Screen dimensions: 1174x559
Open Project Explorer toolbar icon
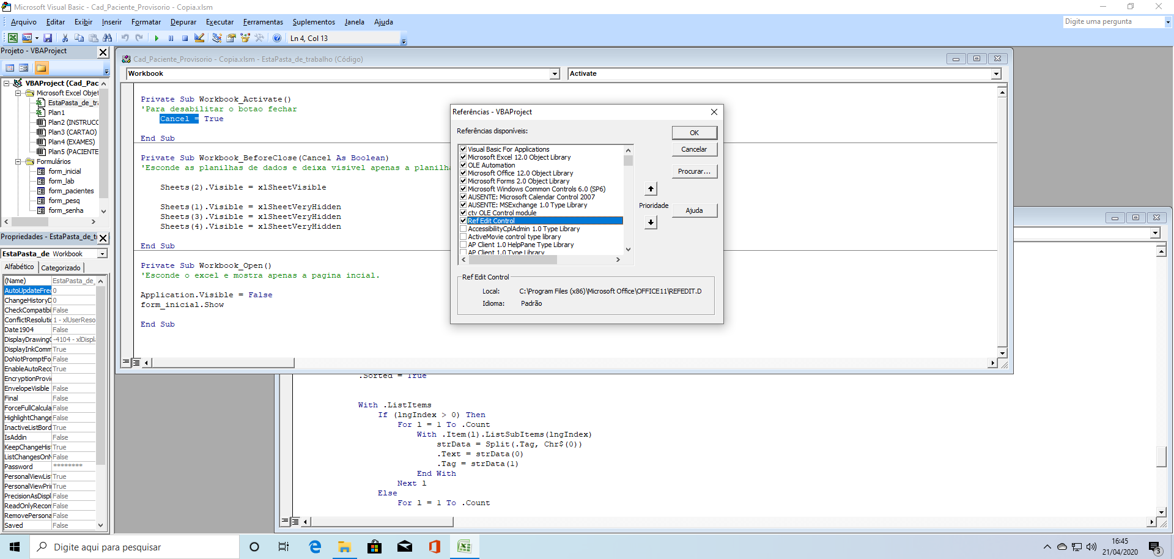[216, 38]
